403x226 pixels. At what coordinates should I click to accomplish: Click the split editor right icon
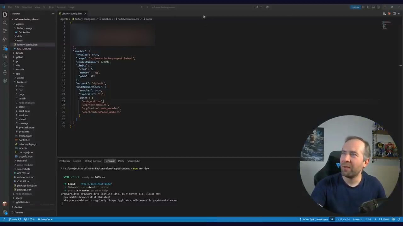[394, 13]
